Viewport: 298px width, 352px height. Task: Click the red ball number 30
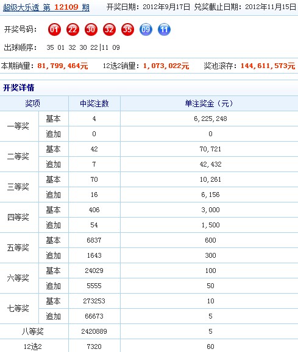tap(91, 29)
